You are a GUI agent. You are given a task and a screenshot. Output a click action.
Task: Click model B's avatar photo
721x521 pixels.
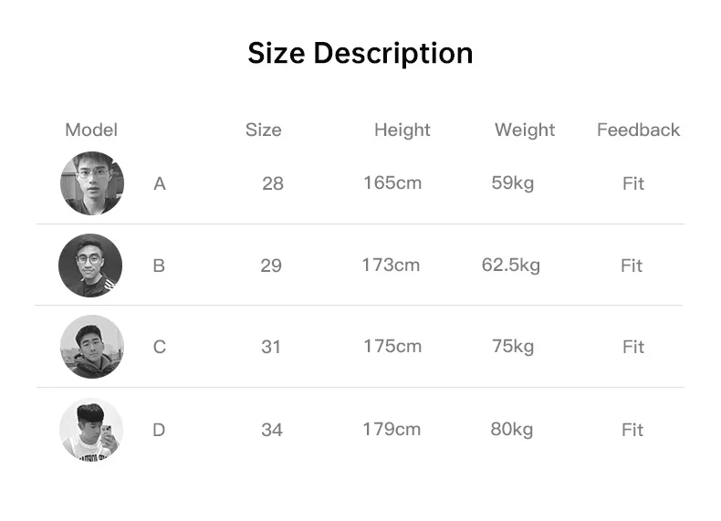coord(90,266)
